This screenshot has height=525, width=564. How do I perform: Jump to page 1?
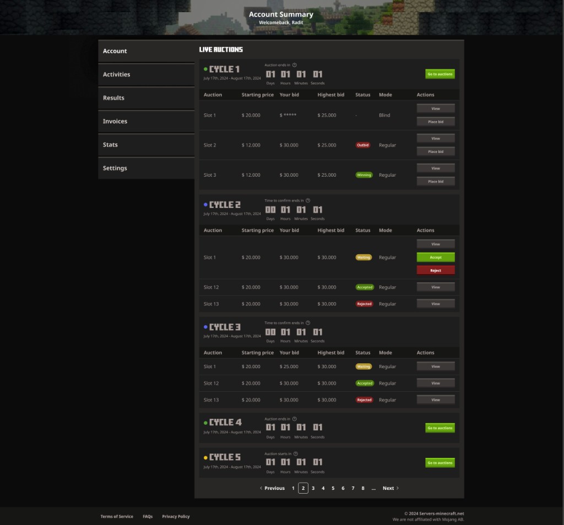(x=293, y=488)
